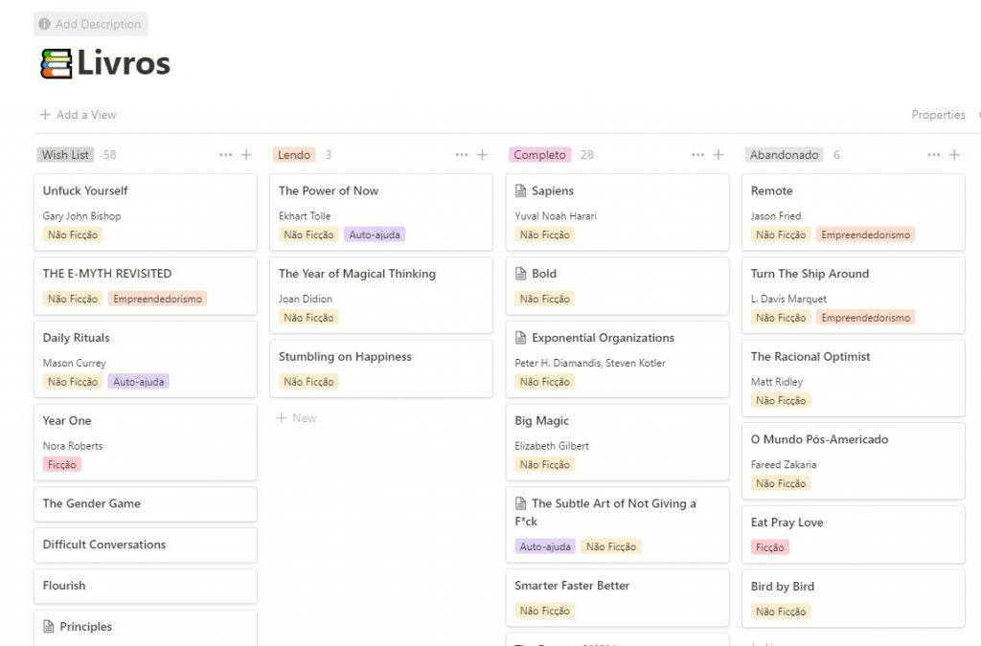Click the page icon on Bold card
Screen dimensions: 981x646
(x=520, y=274)
